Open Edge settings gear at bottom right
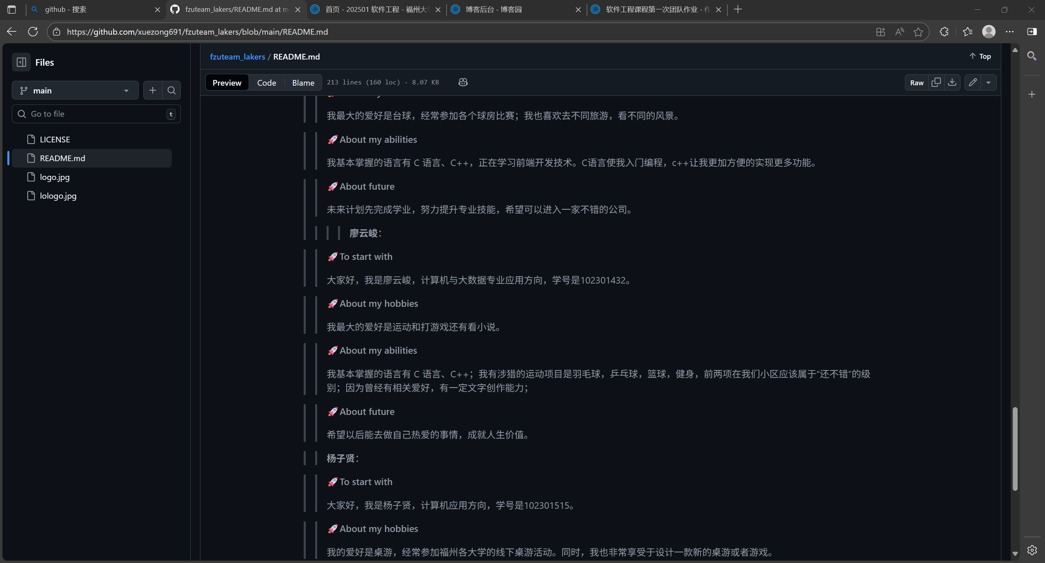 1032,550
